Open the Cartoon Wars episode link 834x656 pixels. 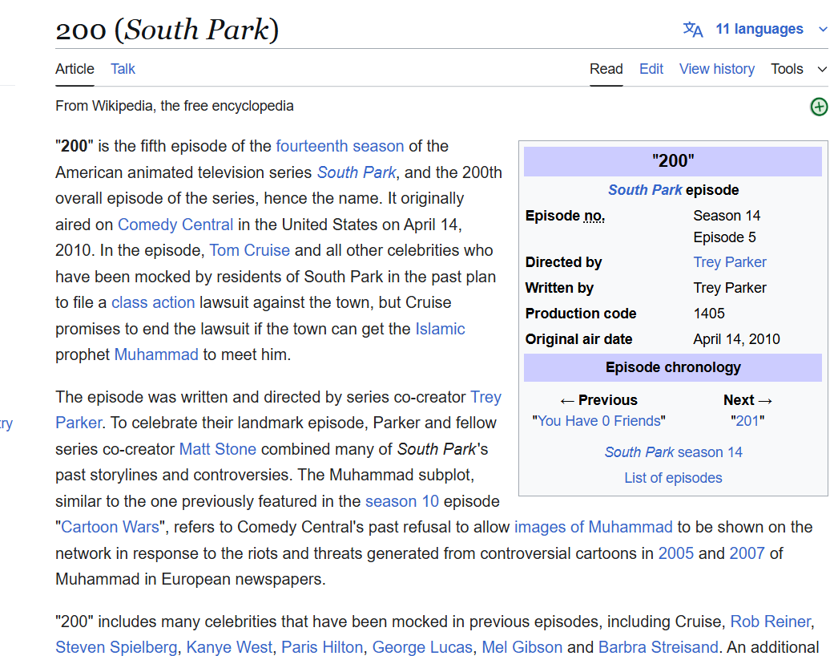click(x=110, y=527)
